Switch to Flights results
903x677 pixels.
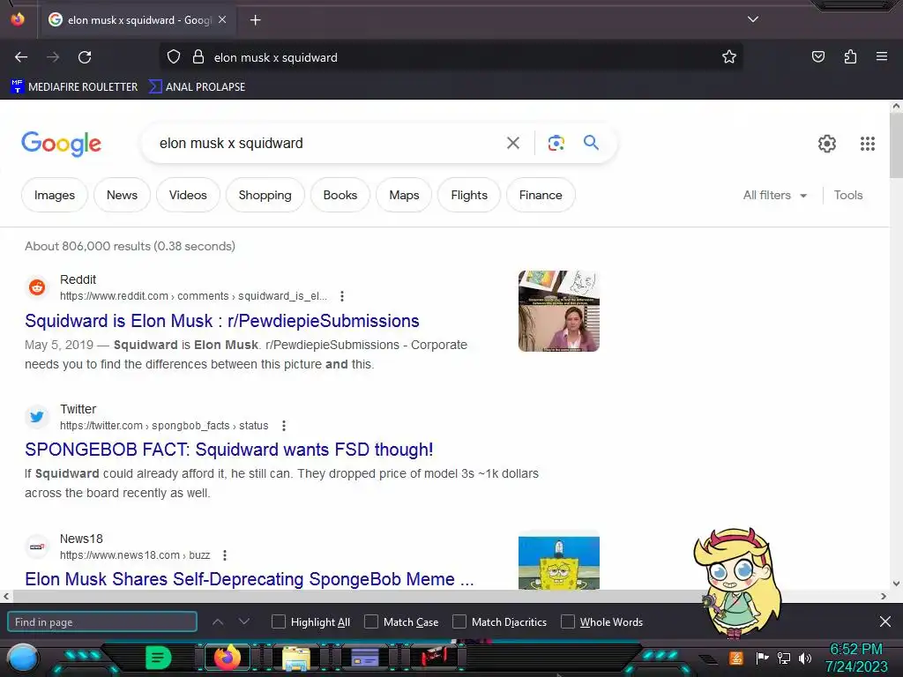pos(469,195)
